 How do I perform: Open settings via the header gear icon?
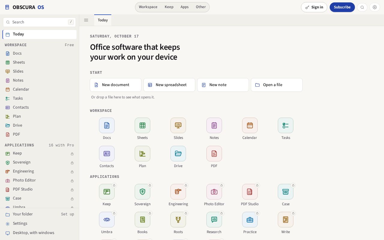coord(375,7)
